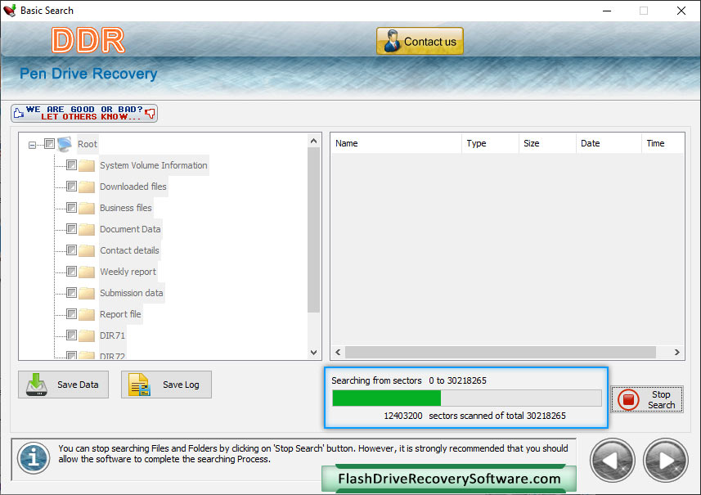Check the Downloaded files checkbox
Viewport: 701px width, 495px height.
(71, 186)
